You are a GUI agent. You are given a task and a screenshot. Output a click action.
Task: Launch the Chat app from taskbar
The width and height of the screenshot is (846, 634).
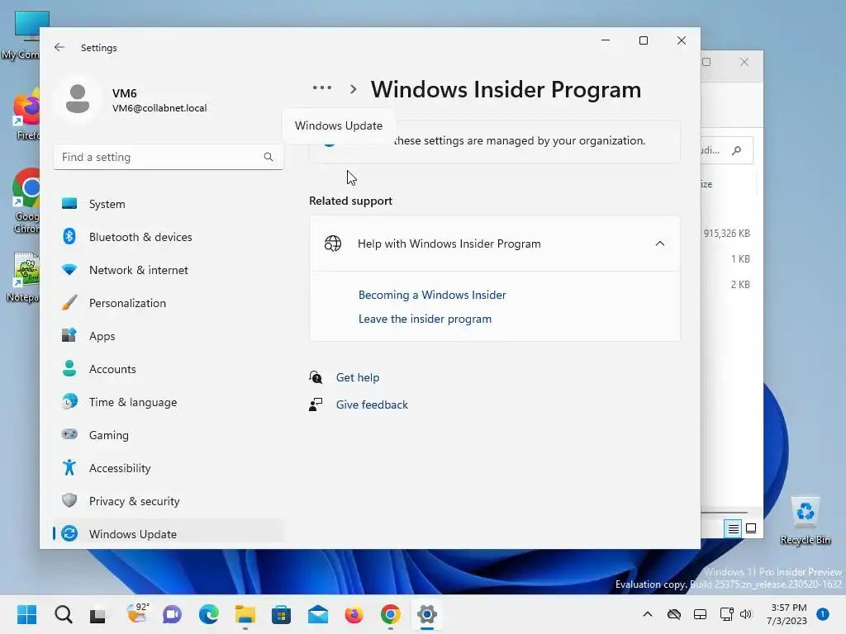coord(172,614)
